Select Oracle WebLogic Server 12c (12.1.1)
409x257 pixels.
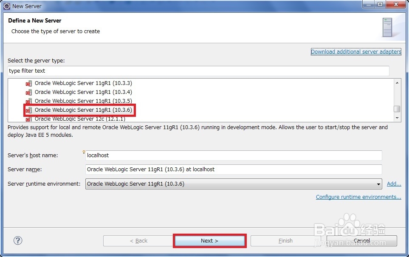click(x=80, y=119)
